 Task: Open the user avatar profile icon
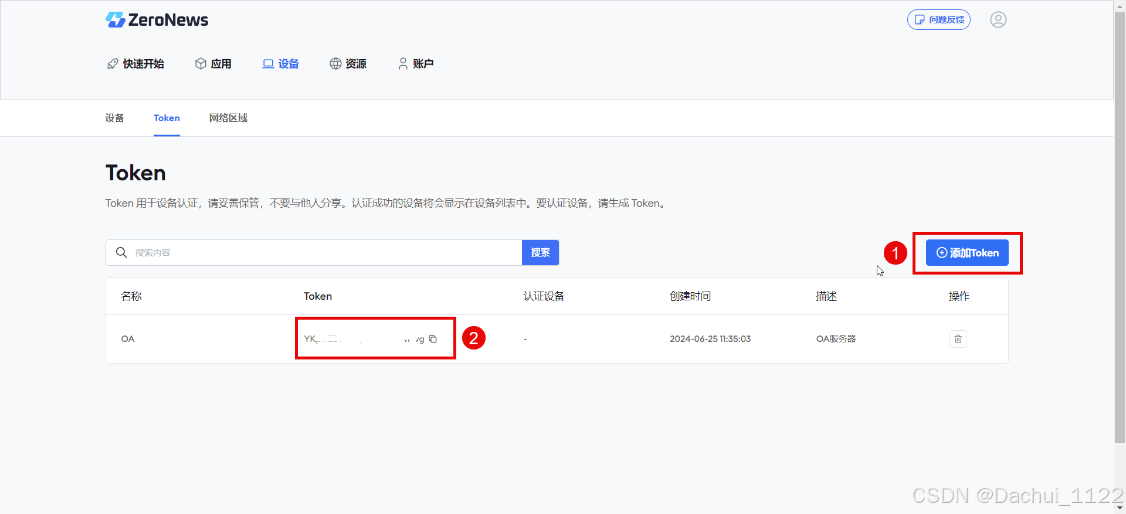998,20
